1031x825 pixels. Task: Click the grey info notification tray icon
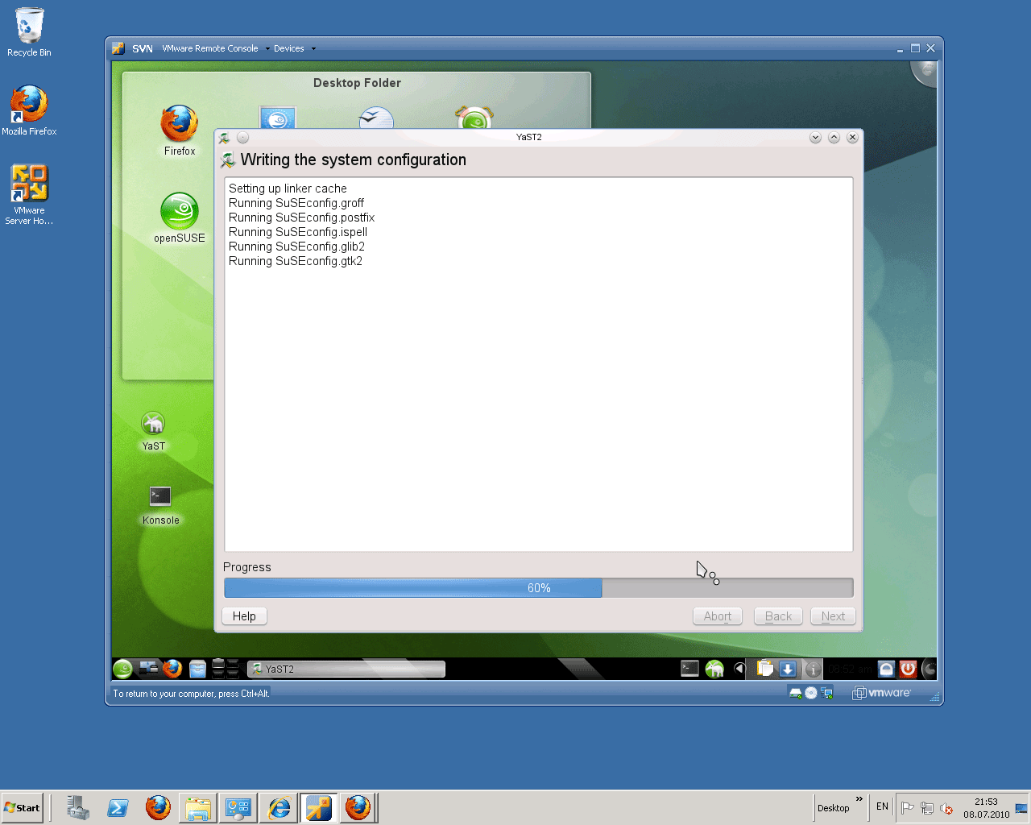[813, 669]
